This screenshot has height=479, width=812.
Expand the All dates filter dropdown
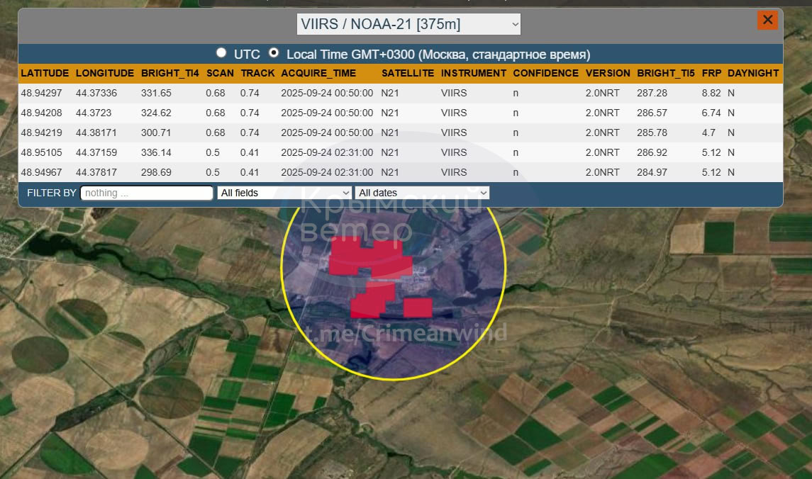423,193
